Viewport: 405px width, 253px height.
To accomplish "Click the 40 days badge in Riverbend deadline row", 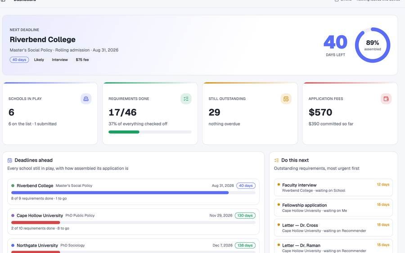I will click(246, 185).
